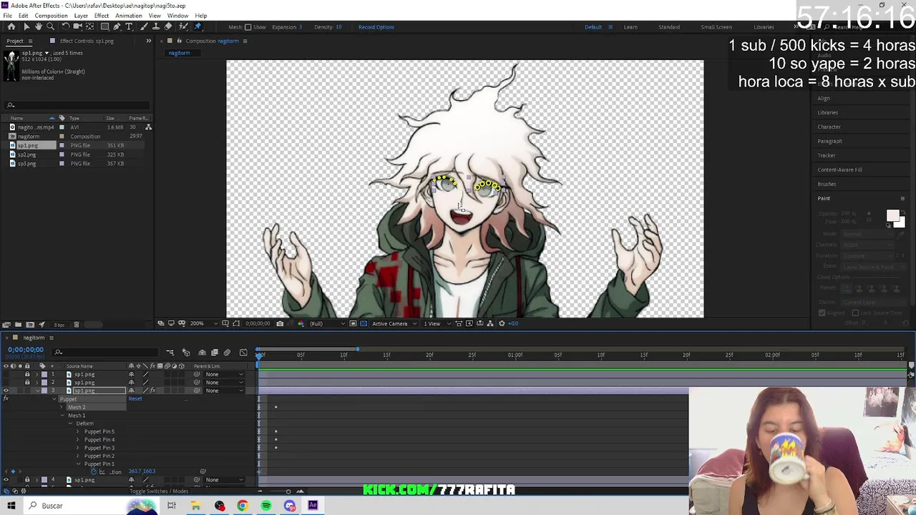This screenshot has height=515, width=916.
Task: Hide layer 4 sp1.png with eye icon
Action: click(6, 480)
